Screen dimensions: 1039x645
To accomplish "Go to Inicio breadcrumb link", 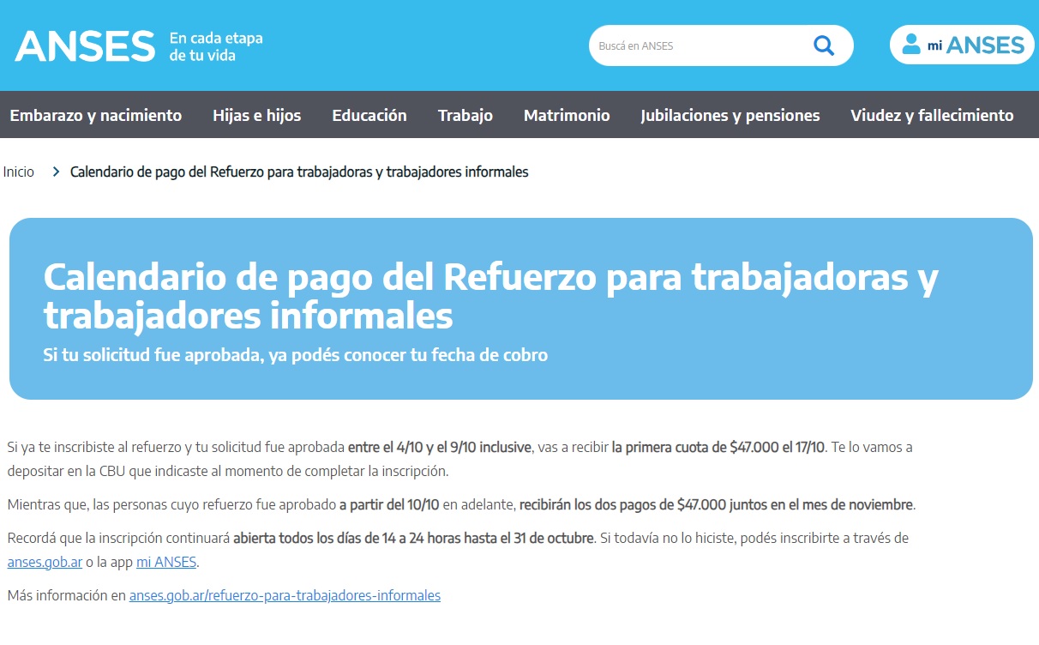I will tap(19, 172).
